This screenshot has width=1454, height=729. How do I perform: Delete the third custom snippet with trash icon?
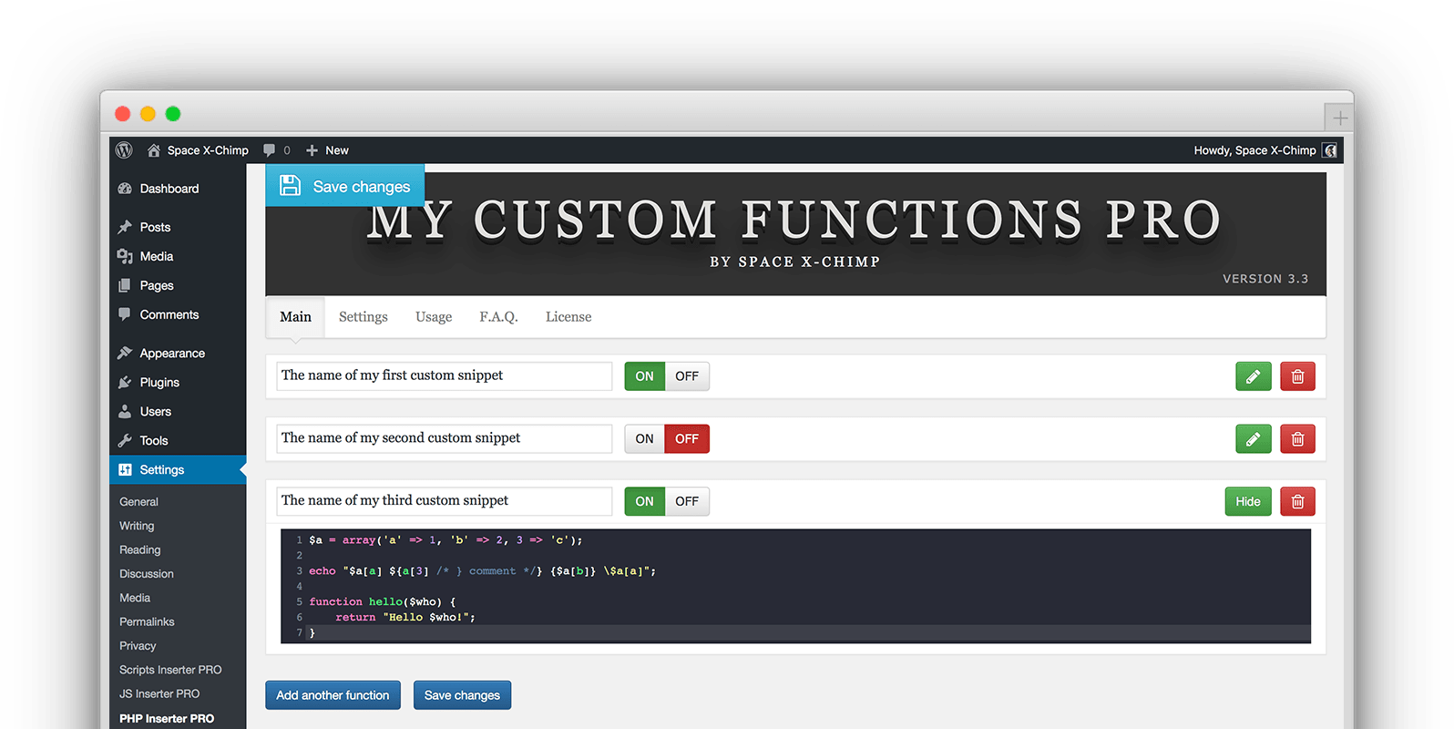[x=1297, y=501]
